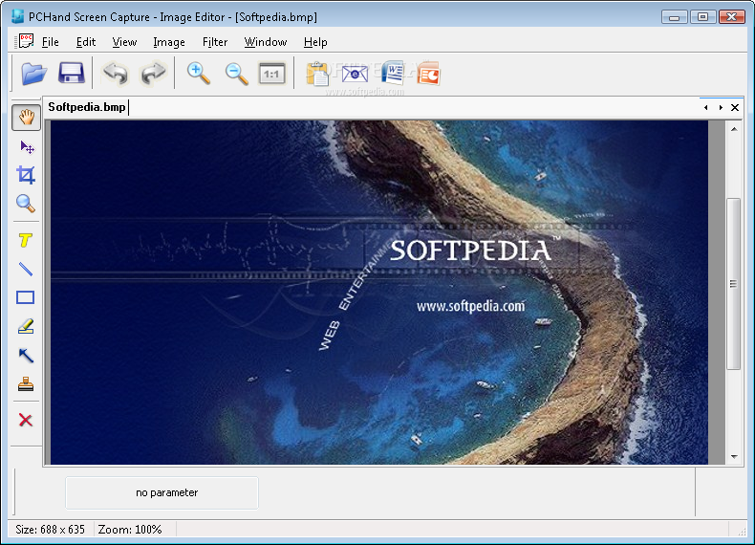Click the Softpedia image canvas
Screen dimensions: 755x545
pos(379,293)
